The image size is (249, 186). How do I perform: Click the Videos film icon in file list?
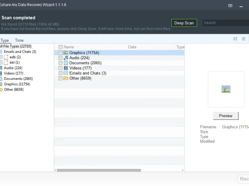coord(66,68)
